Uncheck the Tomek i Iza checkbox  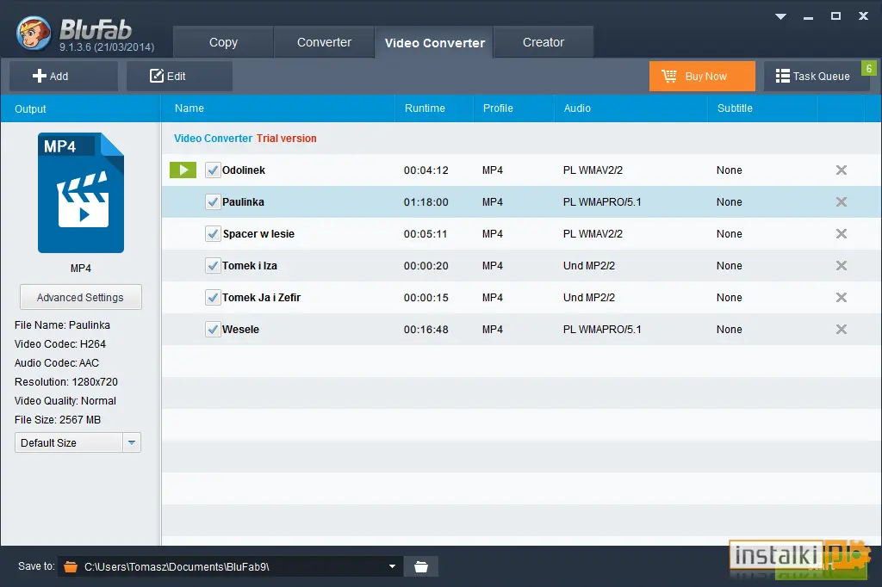[x=213, y=265]
